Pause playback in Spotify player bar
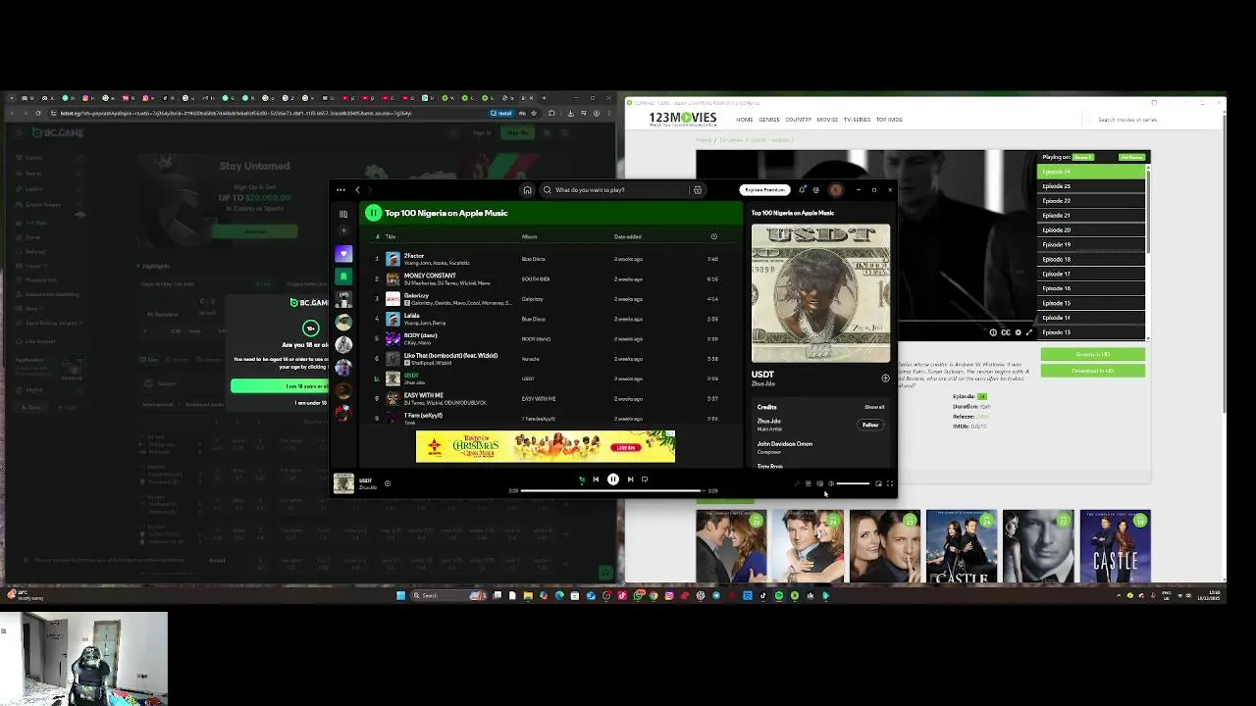 [x=613, y=479]
